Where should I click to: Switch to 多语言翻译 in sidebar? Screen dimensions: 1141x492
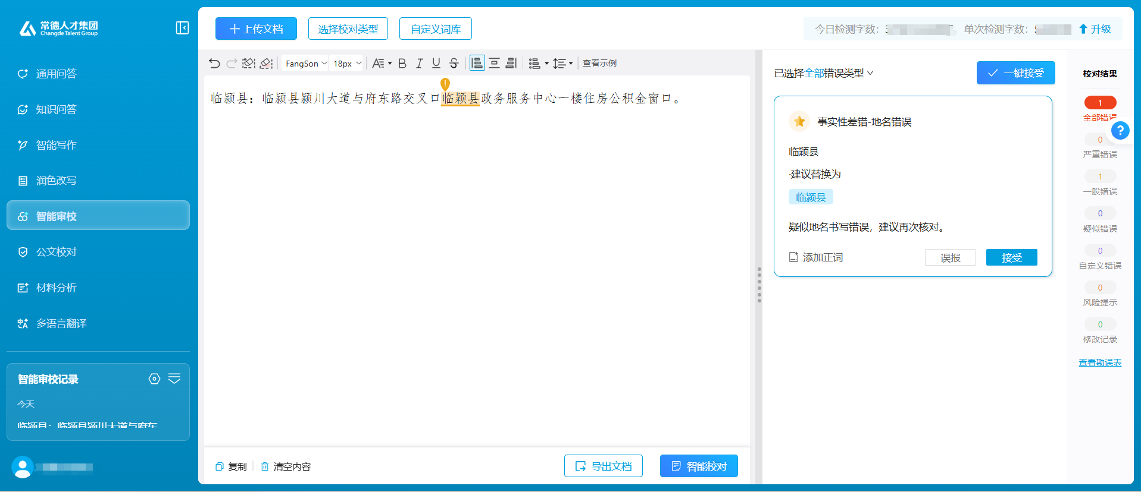(x=61, y=323)
